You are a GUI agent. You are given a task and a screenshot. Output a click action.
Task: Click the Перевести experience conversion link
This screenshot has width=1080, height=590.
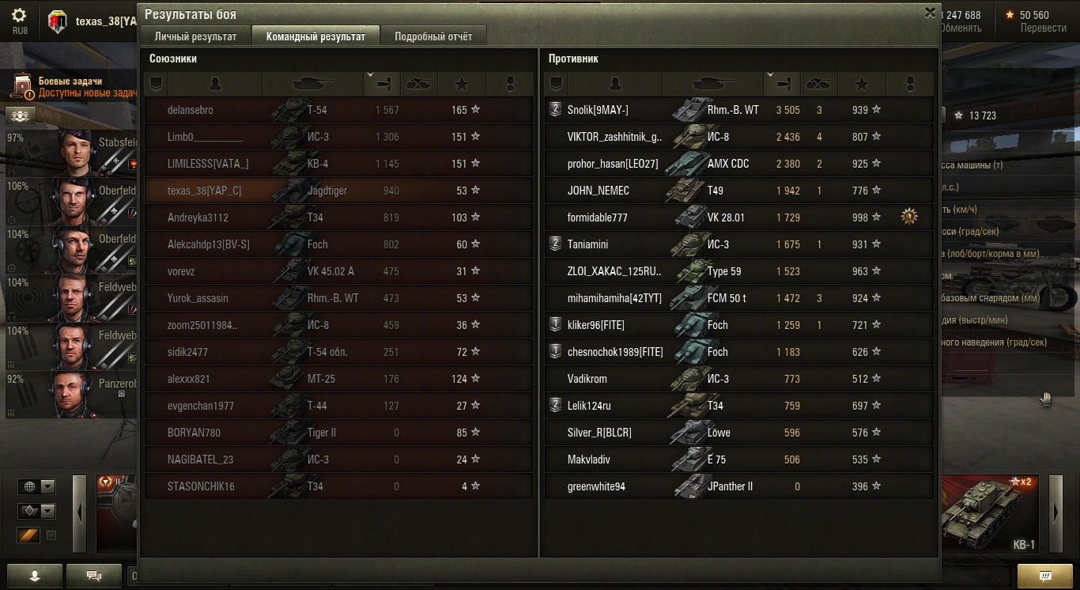[1044, 28]
